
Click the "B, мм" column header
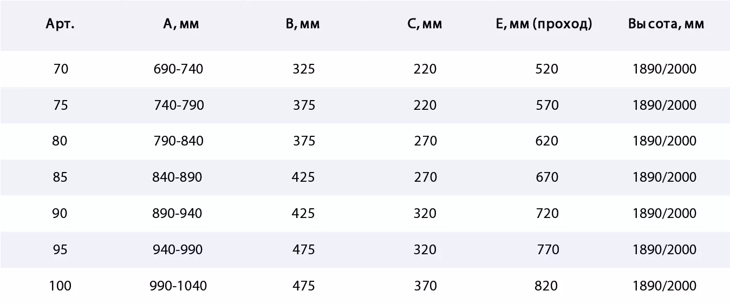[x=303, y=24]
